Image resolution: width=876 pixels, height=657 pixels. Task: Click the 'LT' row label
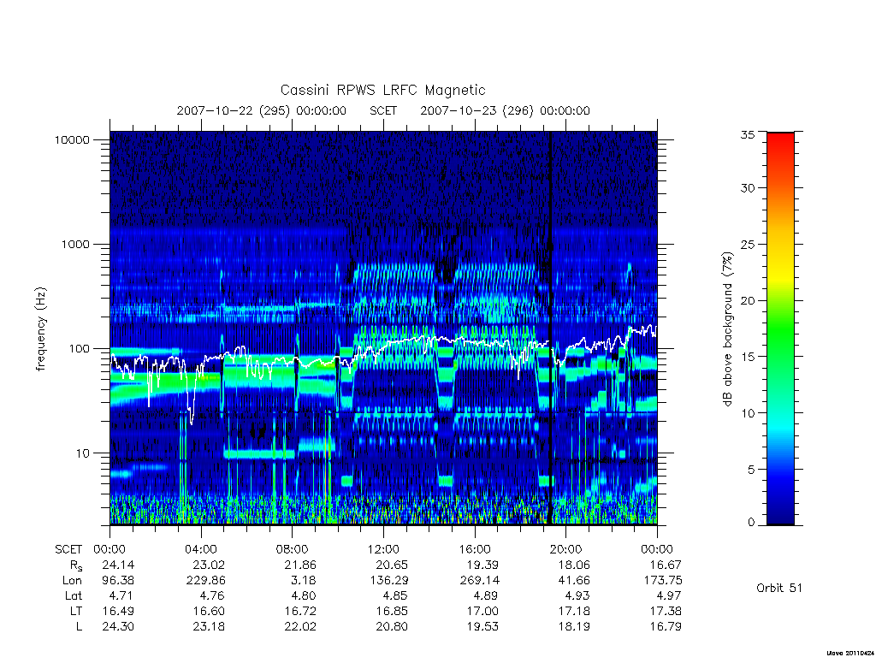pyautogui.click(x=76, y=611)
